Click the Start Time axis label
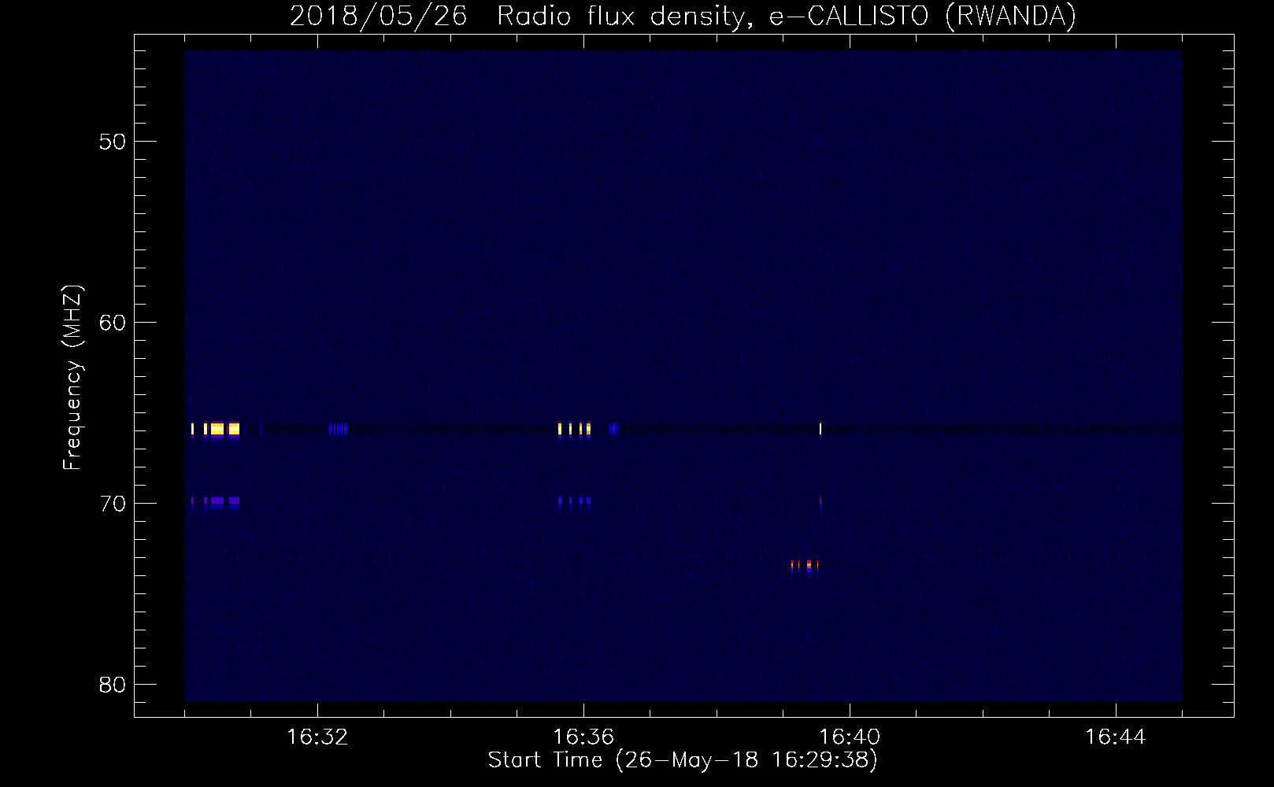 683,760
